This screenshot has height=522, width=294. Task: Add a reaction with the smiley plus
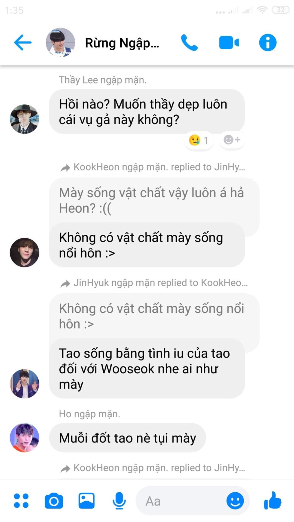[232, 140]
